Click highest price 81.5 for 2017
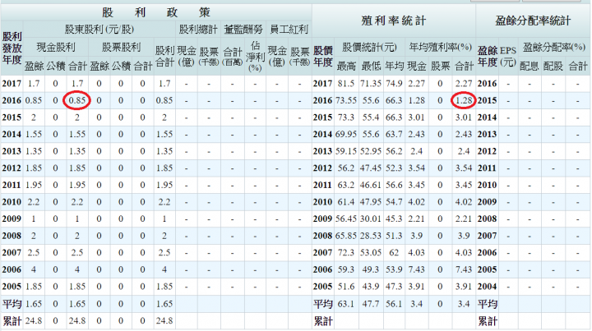 pyautogui.click(x=346, y=83)
